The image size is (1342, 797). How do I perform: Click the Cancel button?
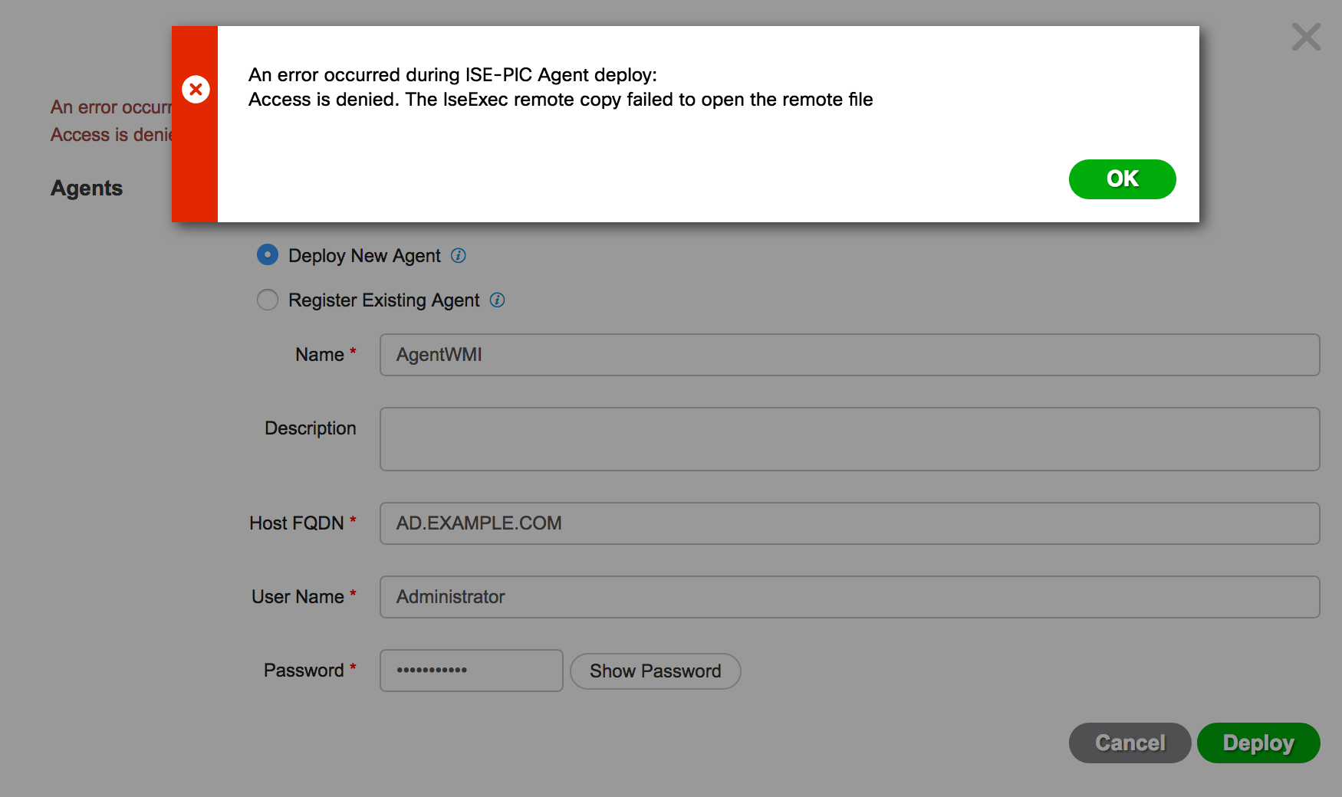pos(1130,743)
